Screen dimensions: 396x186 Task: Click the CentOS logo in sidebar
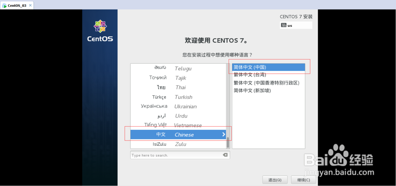(100, 31)
